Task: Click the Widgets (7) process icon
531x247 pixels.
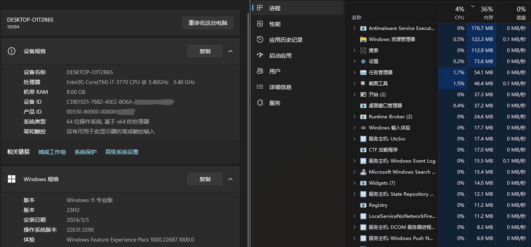Action: pos(363,183)
